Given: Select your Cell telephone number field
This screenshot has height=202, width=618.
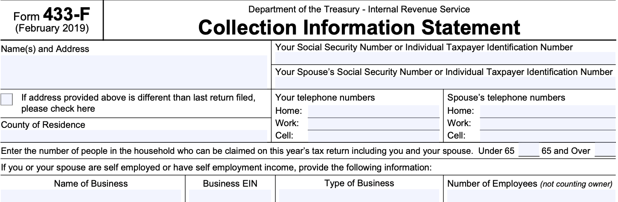Looking at the screenshot, I should [x=373, y=136].
